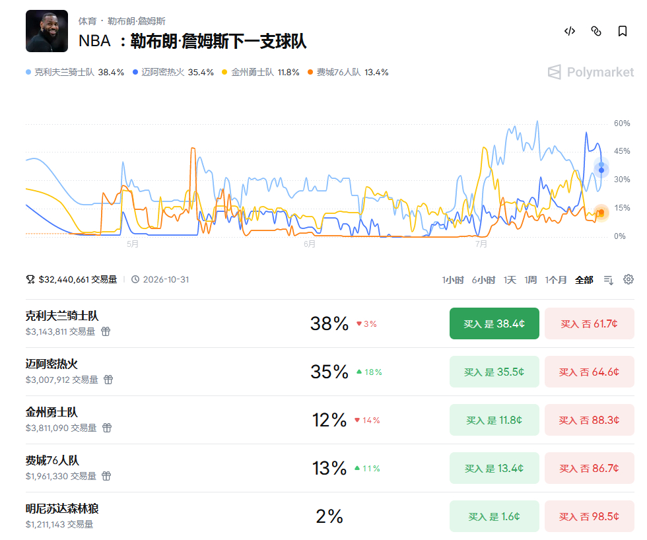
Task: Buy Yes on Timberwolves at 1.6¢
Action: tap(494, 516)
